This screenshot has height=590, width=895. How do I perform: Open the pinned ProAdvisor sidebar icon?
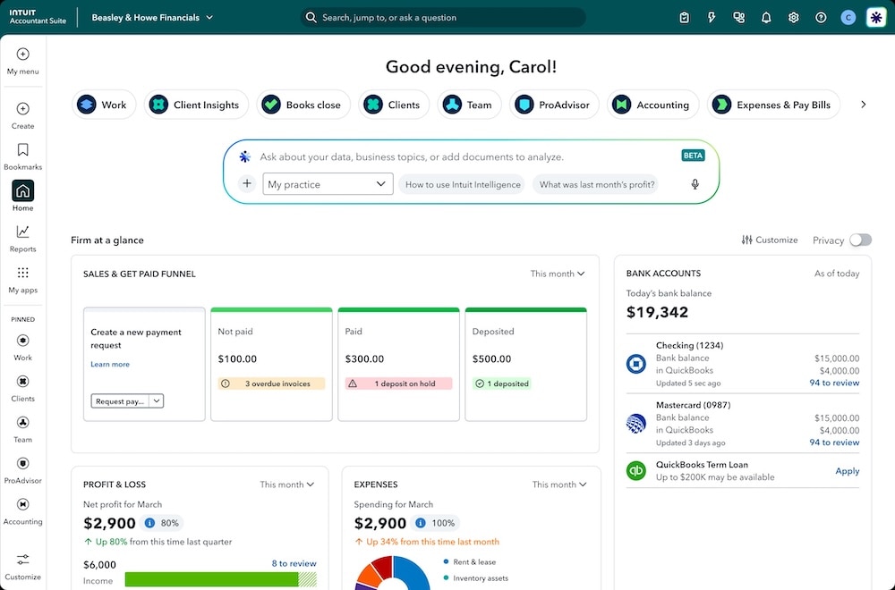point(22,464)
